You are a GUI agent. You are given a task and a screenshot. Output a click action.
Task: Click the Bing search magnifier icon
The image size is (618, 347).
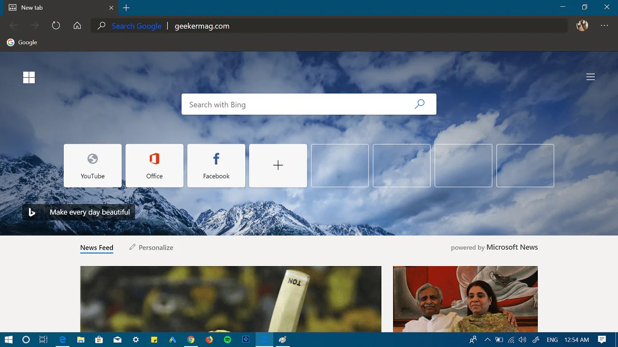pyautogui.click(x=419, y=104)
